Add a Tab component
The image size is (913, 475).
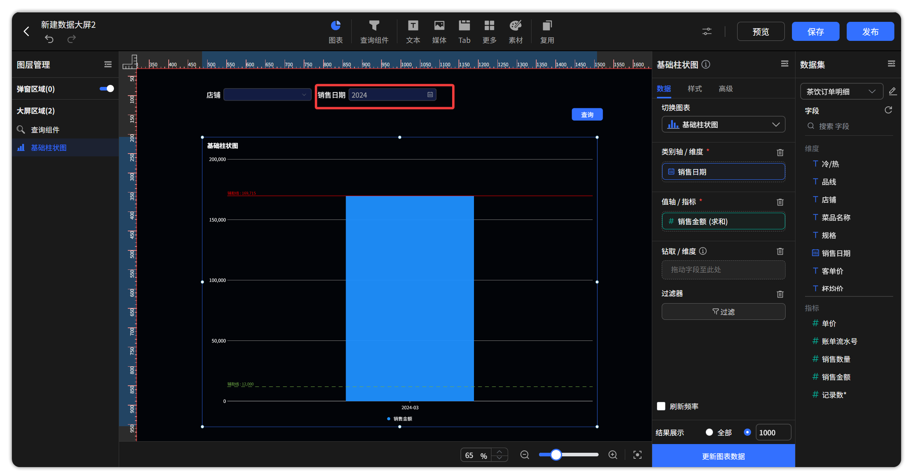[x=464, y=32]
